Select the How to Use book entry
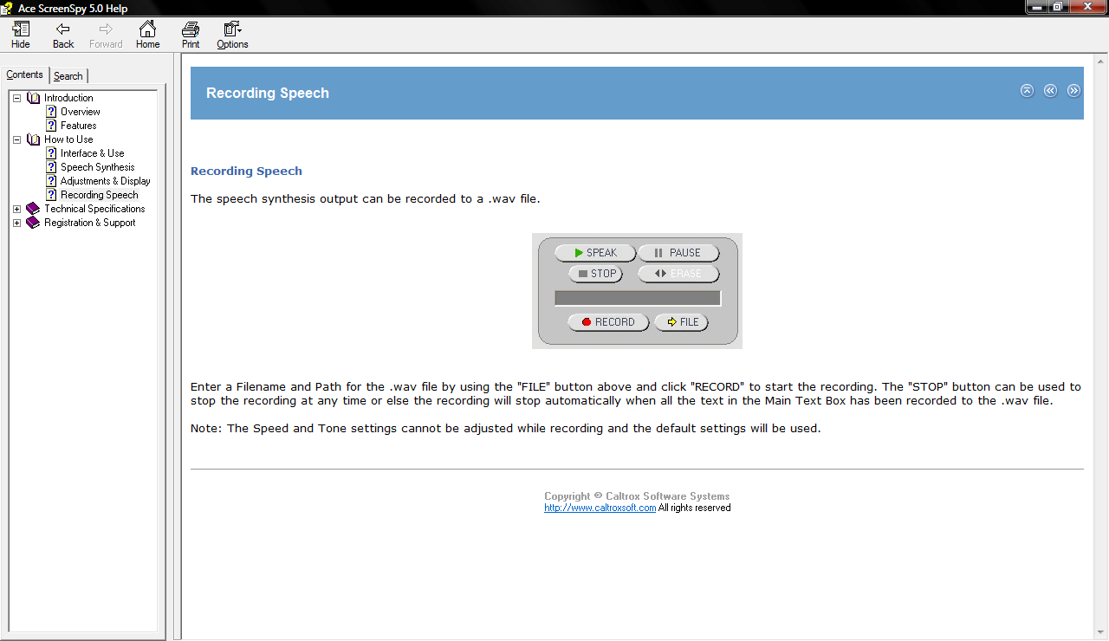This screenshot has width=1109, height=641. pos(68,139)
